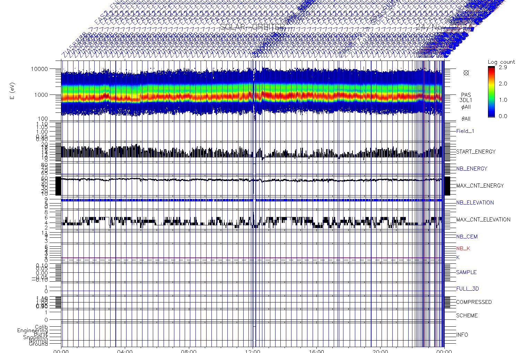
Task: Click the crossed-circle symbol above PAS
Action: pyautogui.click(x=466, y=73)
